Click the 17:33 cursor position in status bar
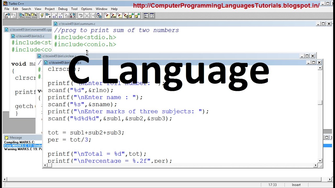Viewport: 335px width, 188px height. 272,185
